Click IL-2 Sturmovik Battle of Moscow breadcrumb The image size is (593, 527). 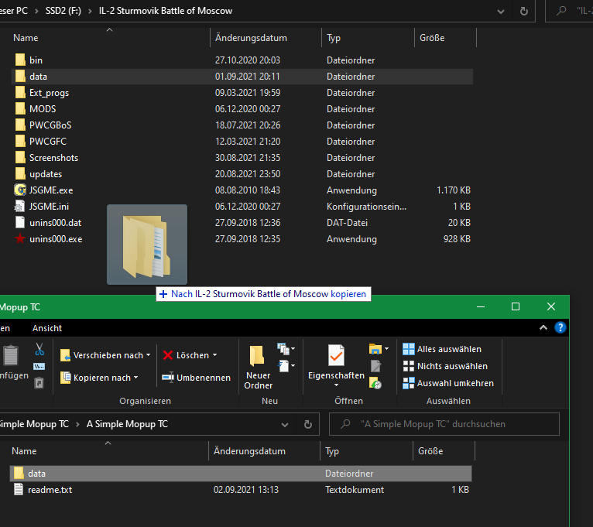165,11
